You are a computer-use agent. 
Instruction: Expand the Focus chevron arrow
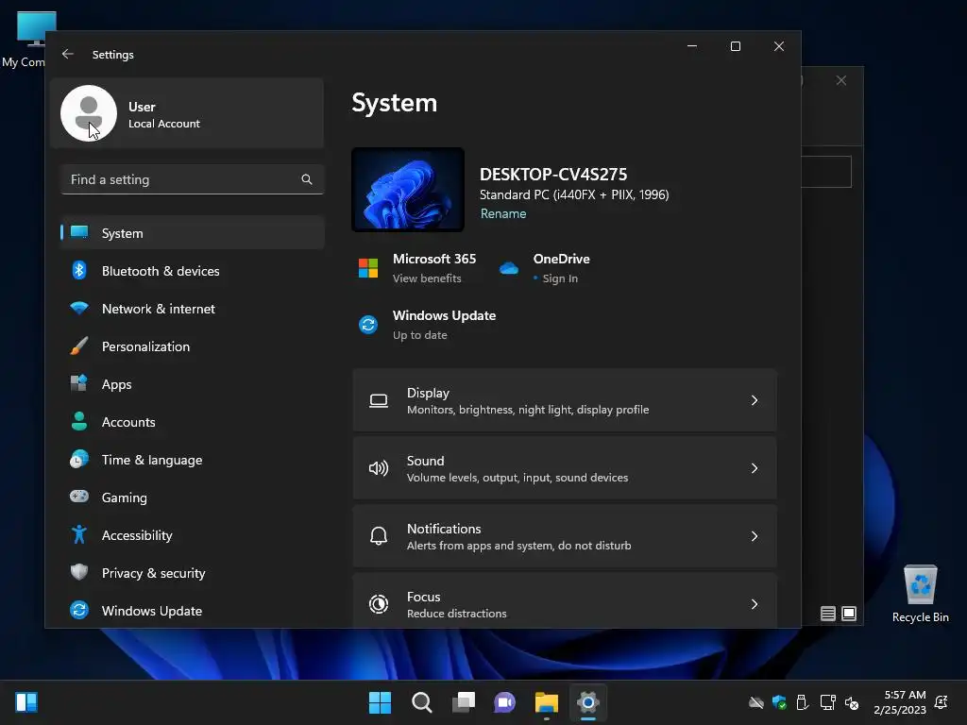755,604
